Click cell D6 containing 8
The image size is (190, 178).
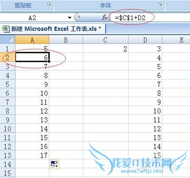145,93
